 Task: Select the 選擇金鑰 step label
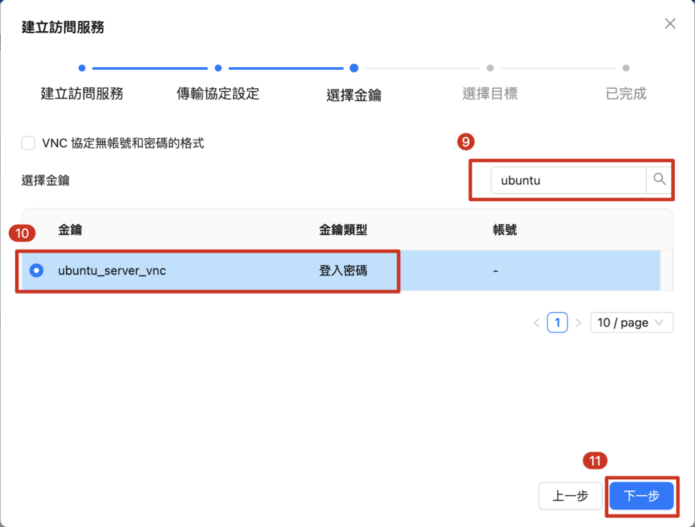click(x=354, y=95)
